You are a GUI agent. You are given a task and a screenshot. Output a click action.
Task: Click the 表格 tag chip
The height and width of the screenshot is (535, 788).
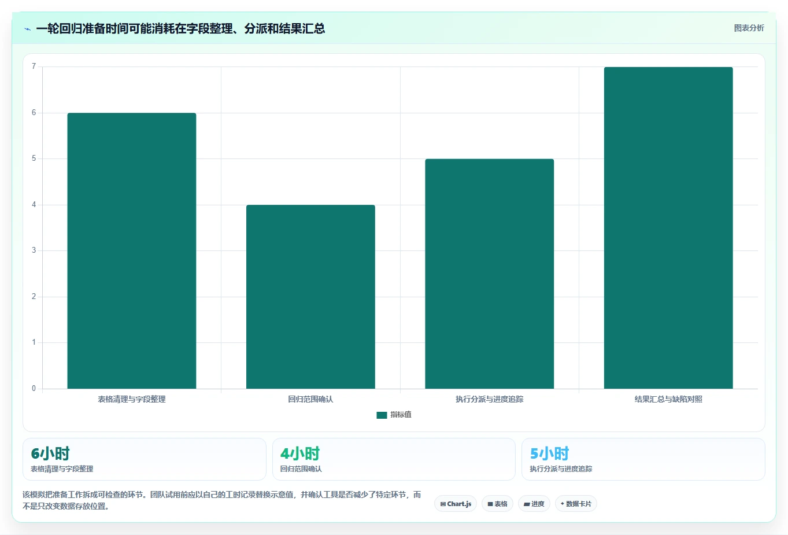497,504
